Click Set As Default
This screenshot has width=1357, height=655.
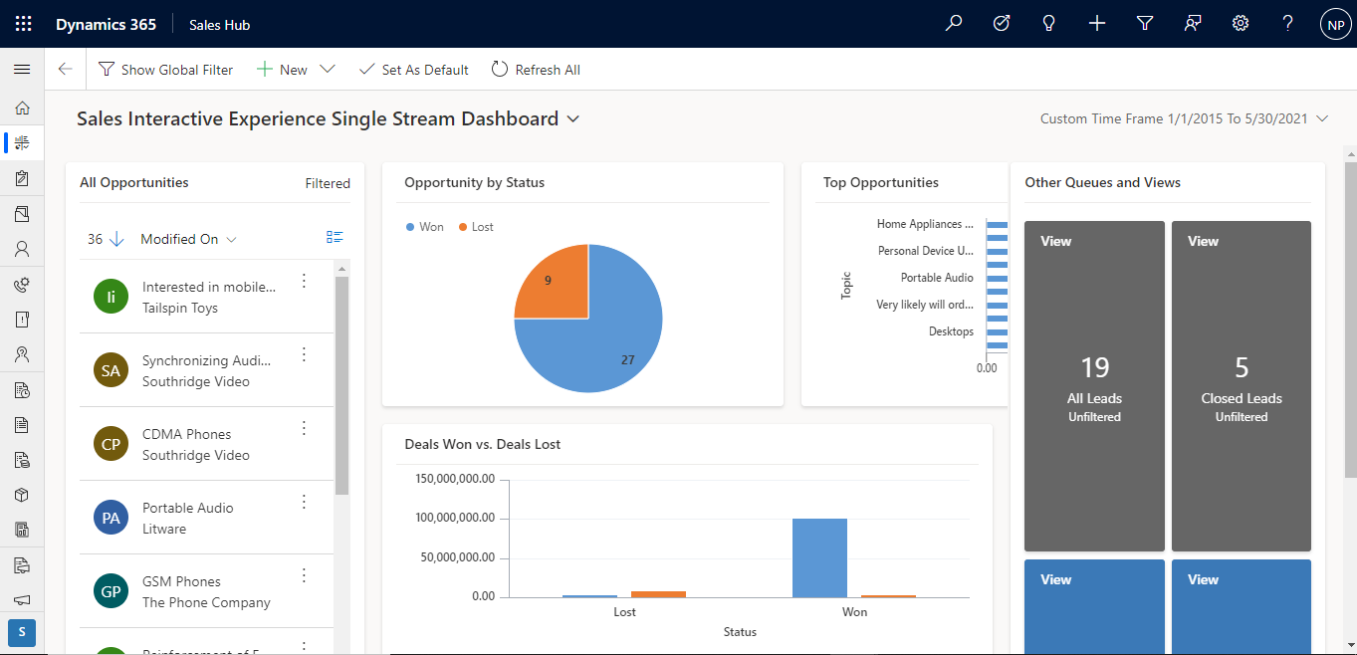[413, 70]
